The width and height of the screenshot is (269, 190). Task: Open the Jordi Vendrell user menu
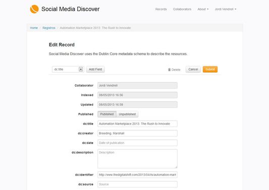click(226, 9)
